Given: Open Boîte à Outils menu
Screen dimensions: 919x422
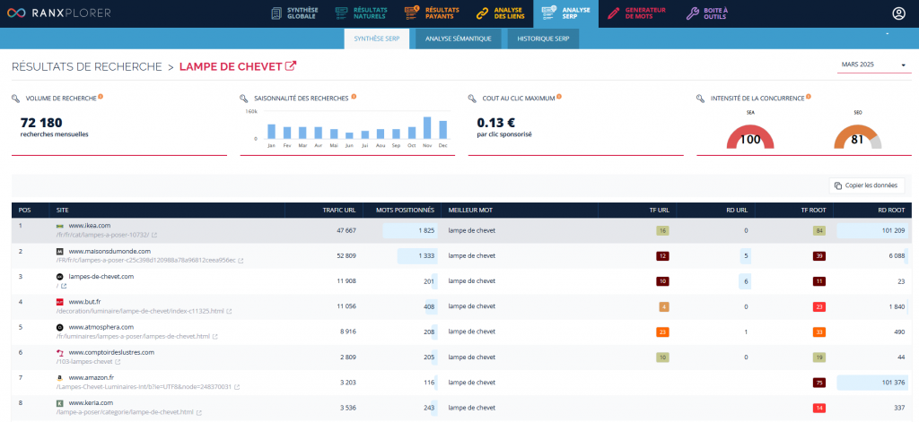Looking at the screenshot, I should coord(707,13).
